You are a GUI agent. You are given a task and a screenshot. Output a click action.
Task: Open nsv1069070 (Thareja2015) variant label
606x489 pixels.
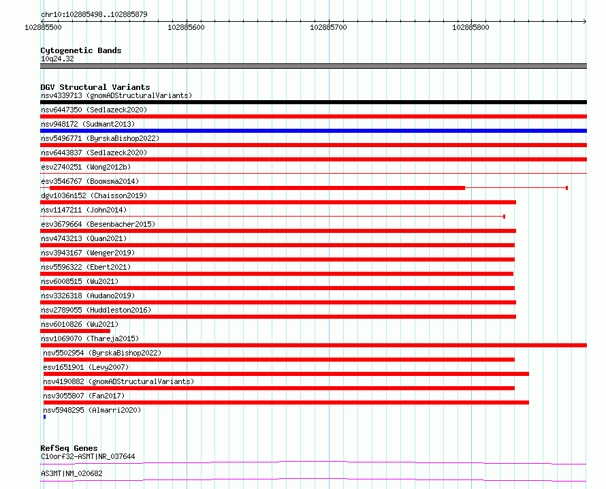pyautogui.click(x=90, y=338)
